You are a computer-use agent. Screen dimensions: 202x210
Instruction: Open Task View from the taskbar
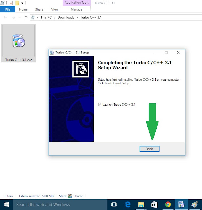coord(114,204)
